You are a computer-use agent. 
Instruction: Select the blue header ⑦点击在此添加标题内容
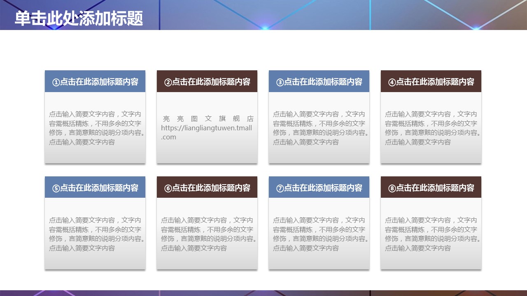[319, 187]
